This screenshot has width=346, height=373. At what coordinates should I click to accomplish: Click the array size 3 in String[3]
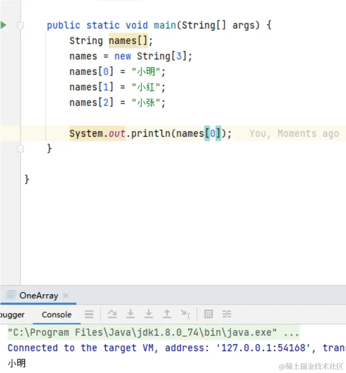[x=179, y=56]
